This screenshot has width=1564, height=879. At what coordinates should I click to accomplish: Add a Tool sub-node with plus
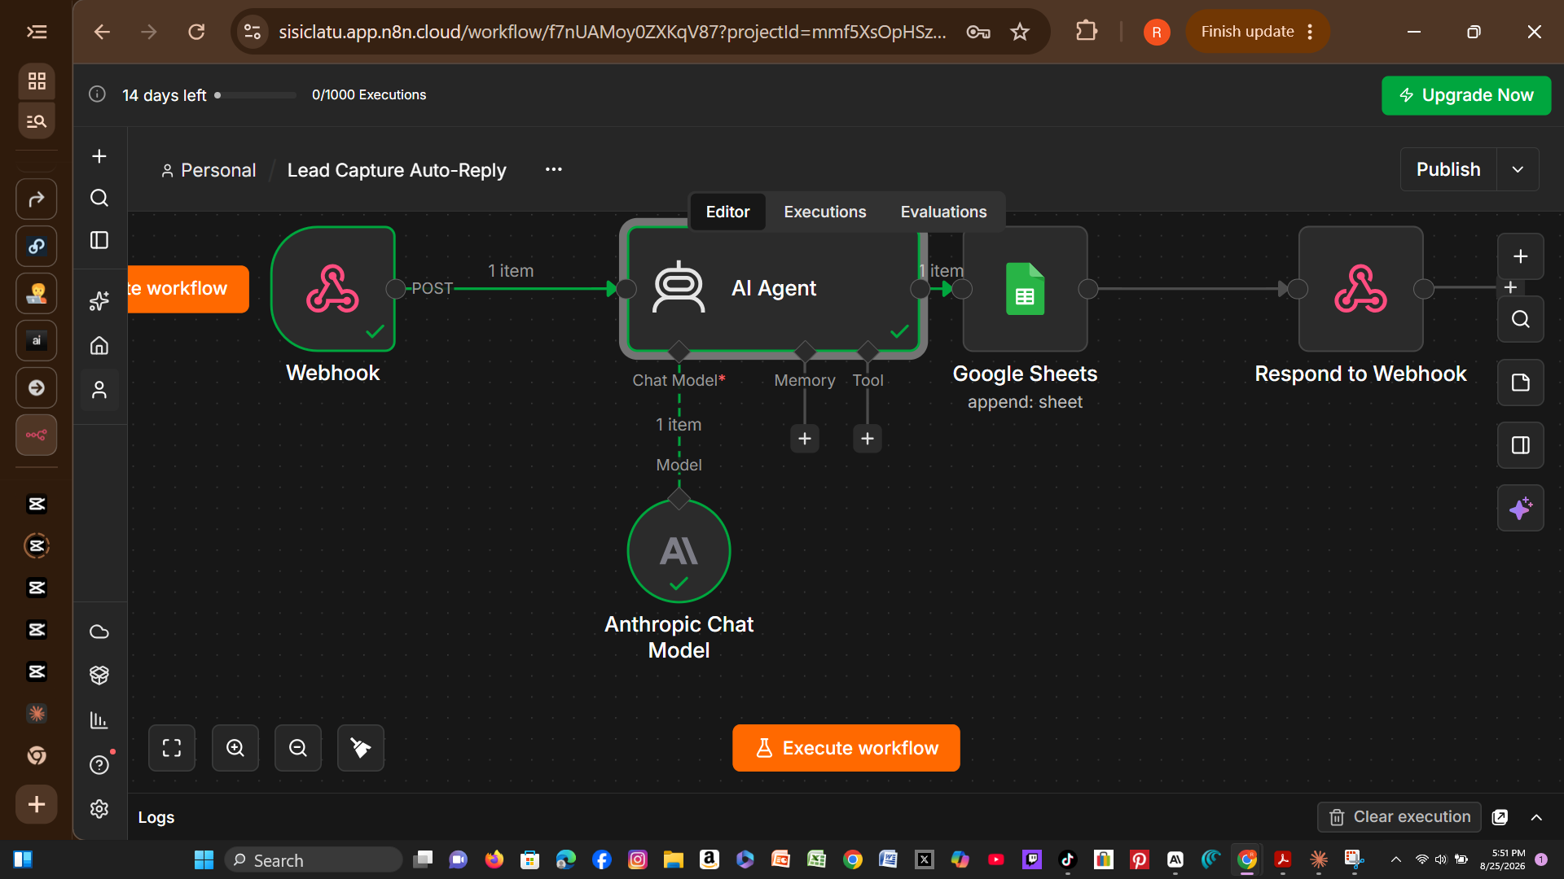(868, 439)
